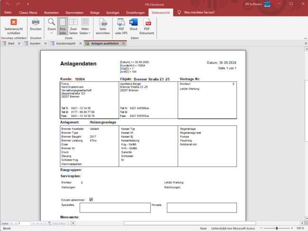Image resolution: width=308 pixels, height=231 pixels.
Task: Click the Zoom dropdown arrow under magnifier
Action: point(52,33)
